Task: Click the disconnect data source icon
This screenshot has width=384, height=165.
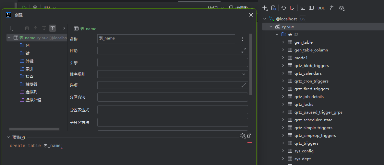Action: click(x=293, y=8)
